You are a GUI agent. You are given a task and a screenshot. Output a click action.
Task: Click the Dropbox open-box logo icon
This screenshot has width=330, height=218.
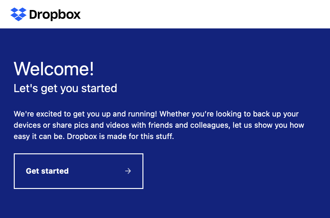18,14
